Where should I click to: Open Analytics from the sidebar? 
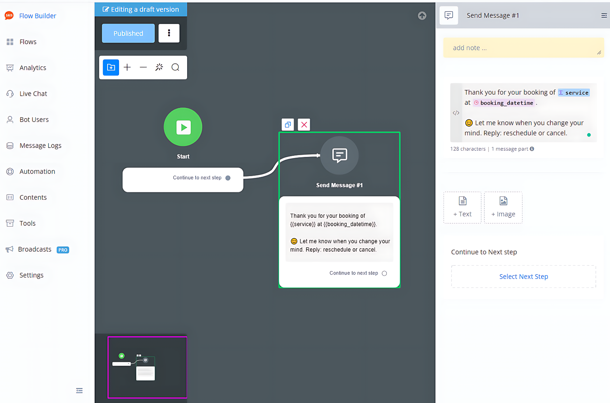(33, 68)
